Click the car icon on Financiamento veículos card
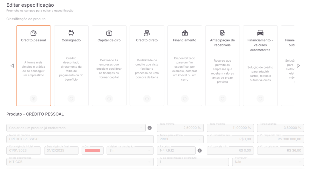Screen dimensions: 310x169 [x=260, y=33]
